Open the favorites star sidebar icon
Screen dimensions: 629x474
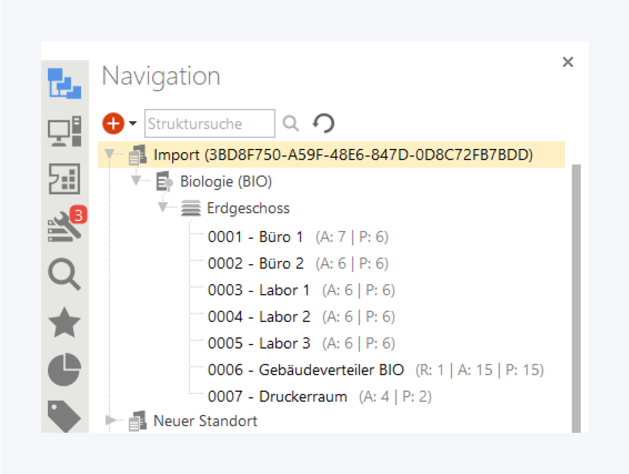pos(64,322)
